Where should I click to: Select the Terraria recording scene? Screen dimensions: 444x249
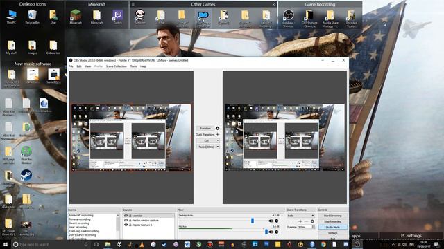80,219
